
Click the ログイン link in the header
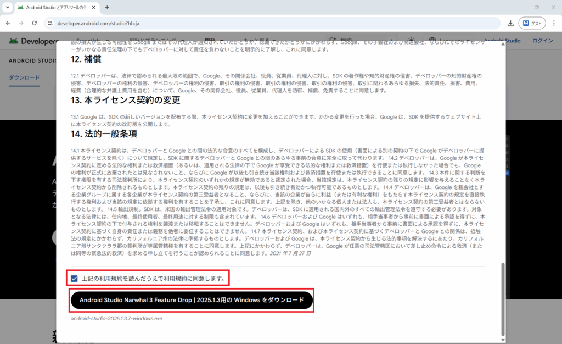tap(542, 41)
